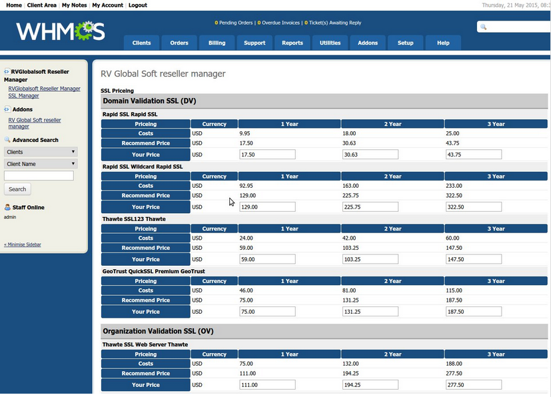The image size is (551, 397).
Task: Click the RVGlobalsoft Reseller Manager sidebar icon
Action: tap(7, 71)
